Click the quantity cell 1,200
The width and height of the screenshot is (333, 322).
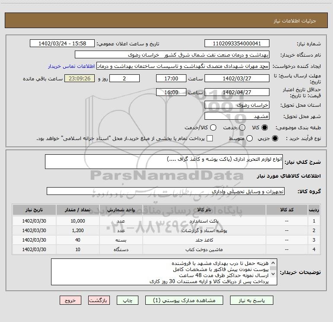click(x=78, y=230)
